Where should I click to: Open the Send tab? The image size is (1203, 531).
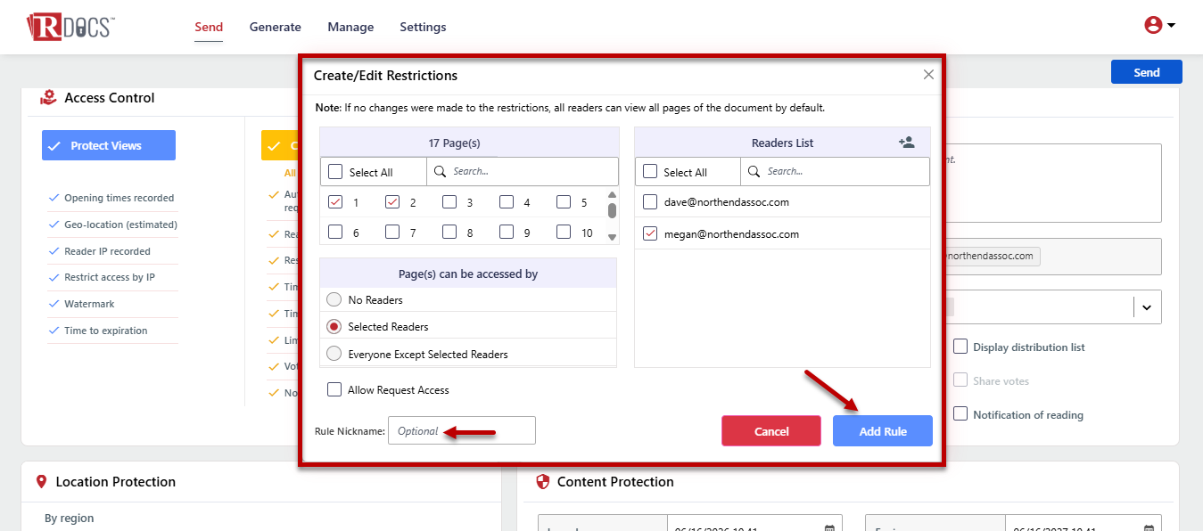point(209,27)
